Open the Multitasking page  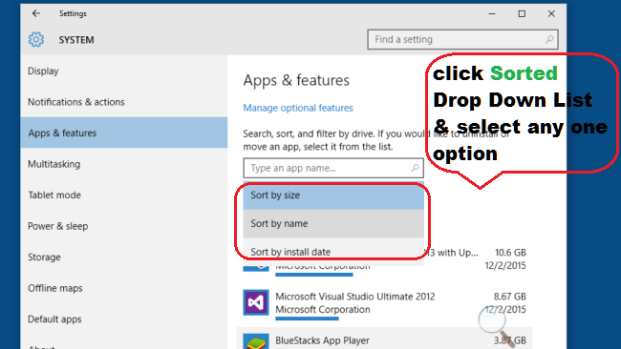click(124, 164)
